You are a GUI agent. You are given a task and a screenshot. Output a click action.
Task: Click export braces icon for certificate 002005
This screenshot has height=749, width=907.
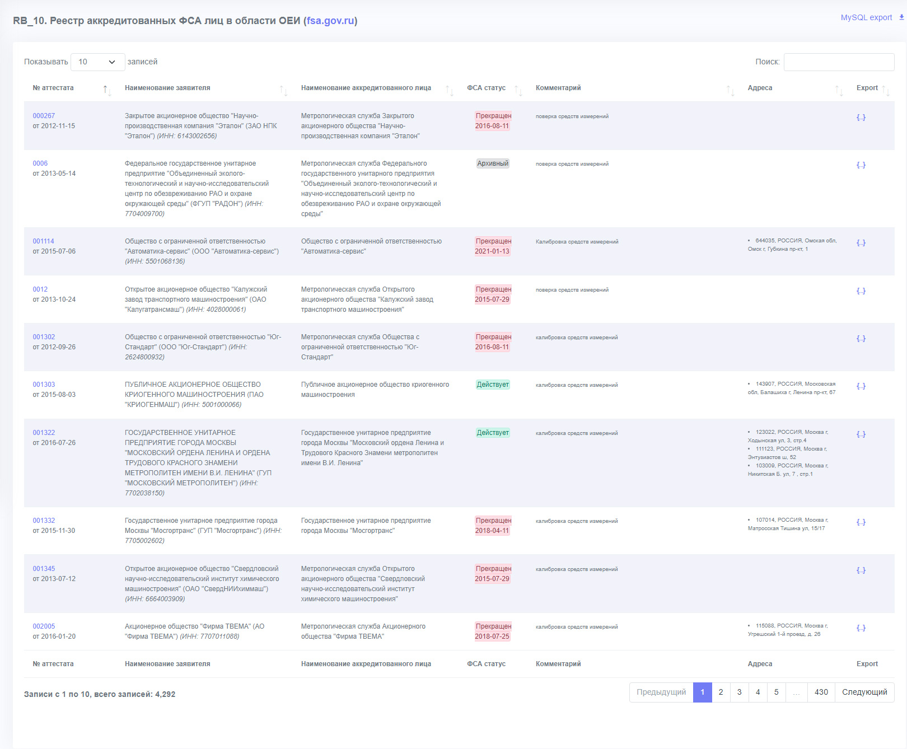[x=861, y=628]
